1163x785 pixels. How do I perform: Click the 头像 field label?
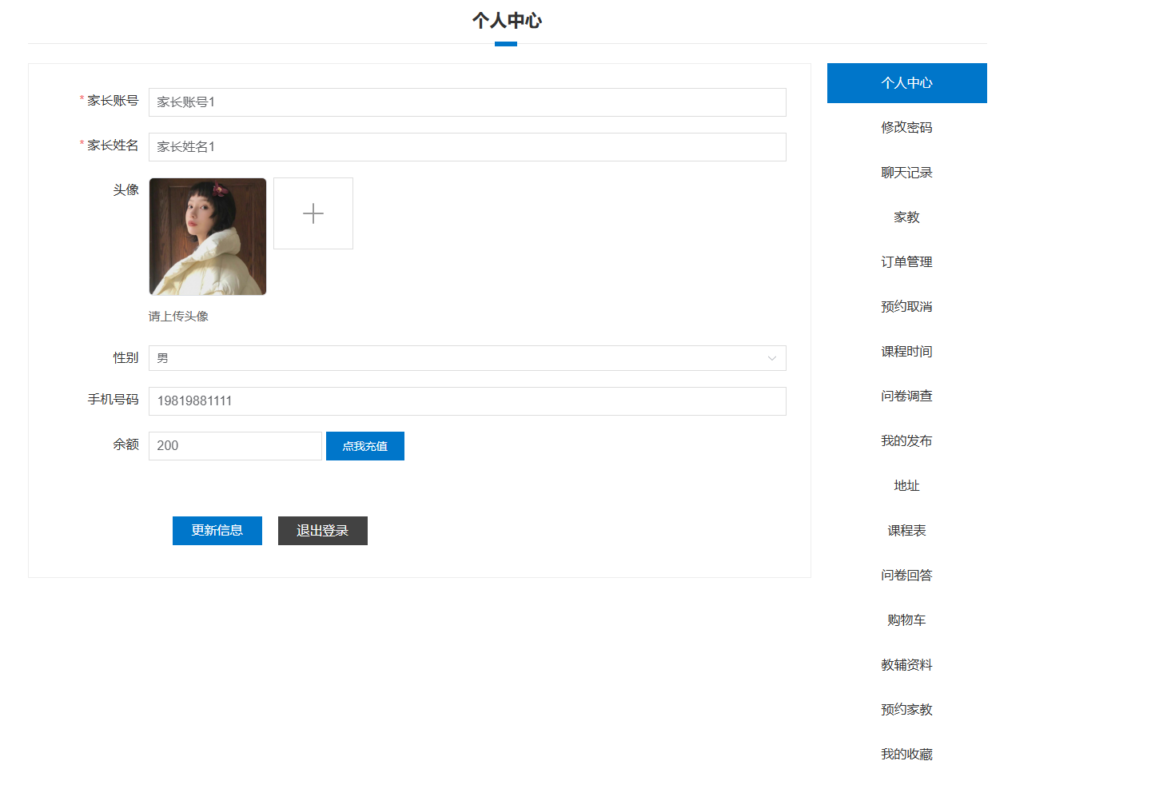pos(125,190)
